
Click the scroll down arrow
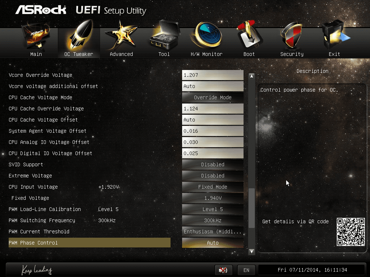pyautogui.click(x=251, y=251)
